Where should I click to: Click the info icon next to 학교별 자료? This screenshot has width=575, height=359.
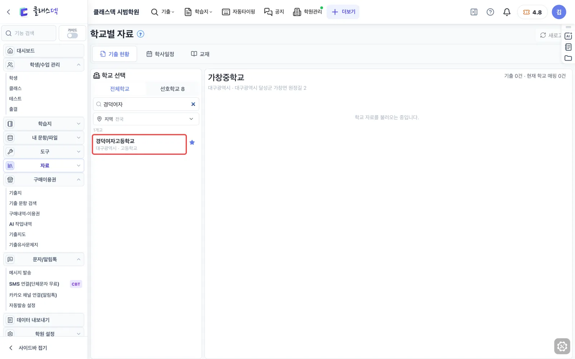pos(141,34)
